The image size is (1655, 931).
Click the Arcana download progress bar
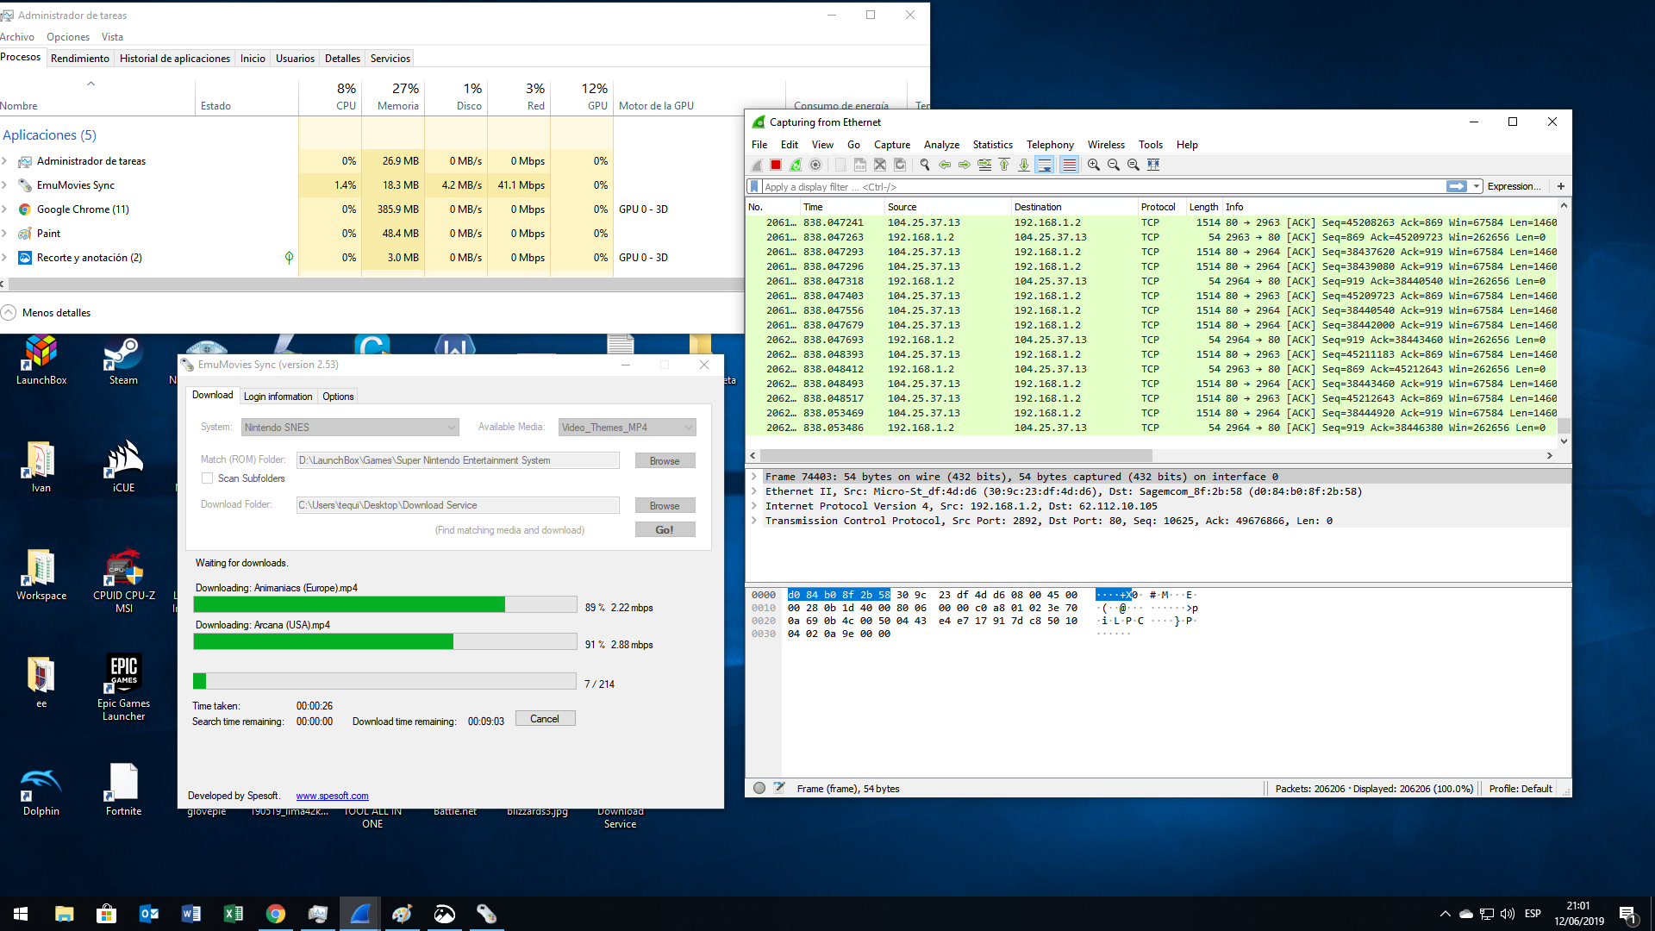coord(385,641)
